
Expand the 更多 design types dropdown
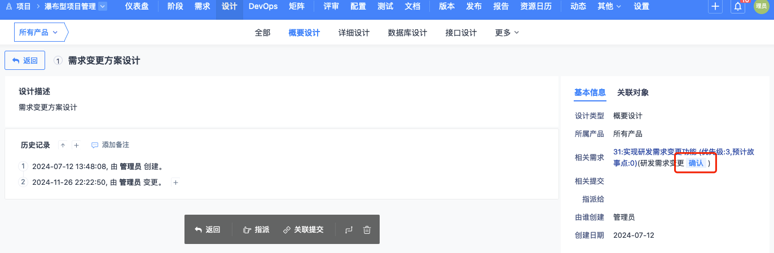(507, 33)
